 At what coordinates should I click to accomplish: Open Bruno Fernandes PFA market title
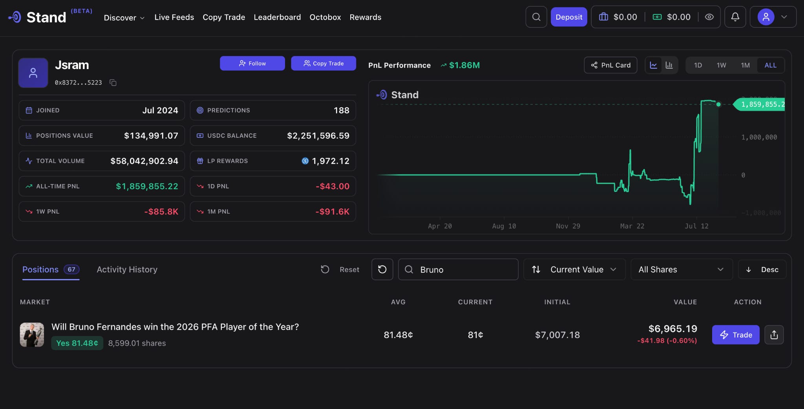click(175, 327)
